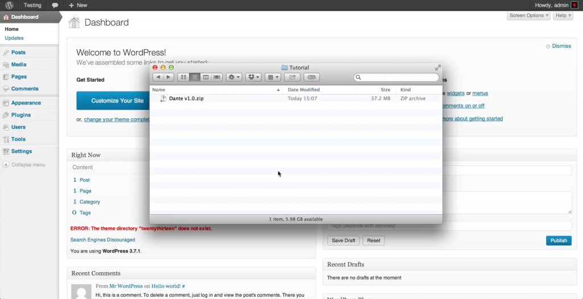Viewport: 583px width, 299px height.
Task: Sort Finder list by Kind column
Action: point(418,89)
